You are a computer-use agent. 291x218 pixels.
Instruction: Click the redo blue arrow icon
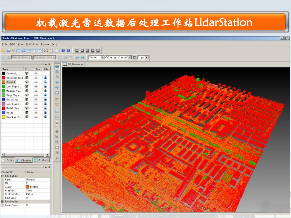(83, 58)
